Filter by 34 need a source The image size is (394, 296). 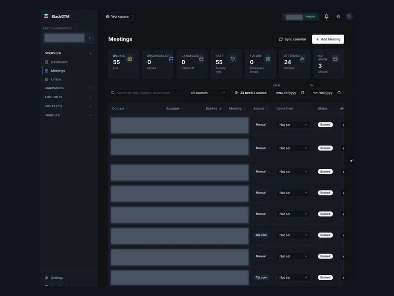pos(251,93)
